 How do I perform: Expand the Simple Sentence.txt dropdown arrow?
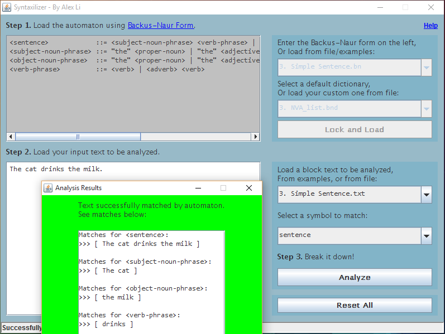pyautogui.click(x=426, y=195)
